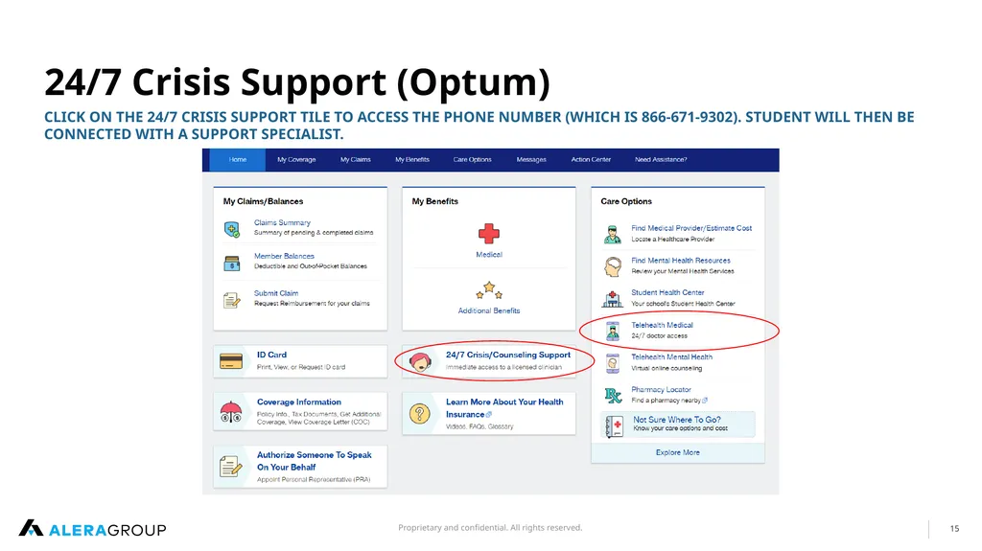Image resolution: width=982 pixels, height=551 pixels.
Task: Open the Claims Summary link
Action: click(x=282, y=223)
